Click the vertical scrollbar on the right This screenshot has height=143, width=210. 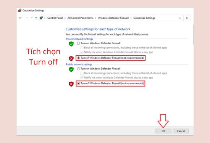(193, 35)
